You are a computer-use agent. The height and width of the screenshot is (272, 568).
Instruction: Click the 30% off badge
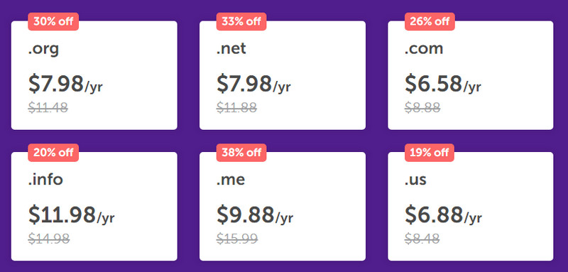[53, 21]
